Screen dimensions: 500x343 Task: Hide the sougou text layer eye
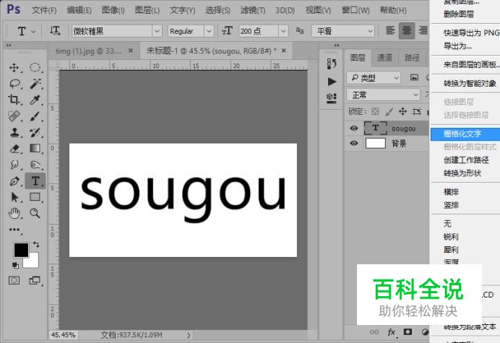tap(353, 128)
